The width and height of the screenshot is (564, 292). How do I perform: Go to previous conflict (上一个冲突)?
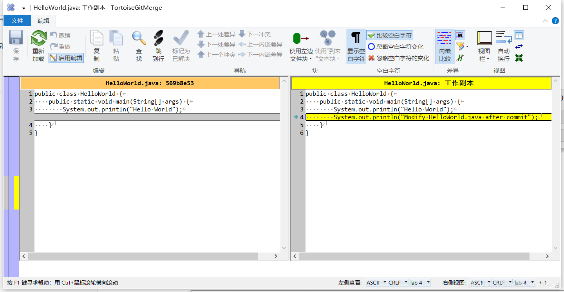(217, 54)
